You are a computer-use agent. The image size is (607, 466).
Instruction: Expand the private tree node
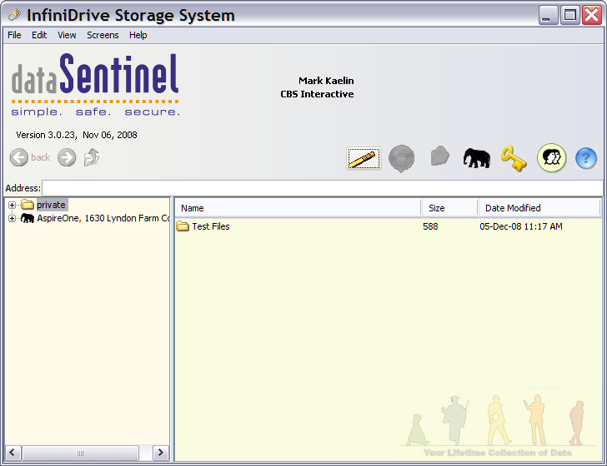[12, 205]
